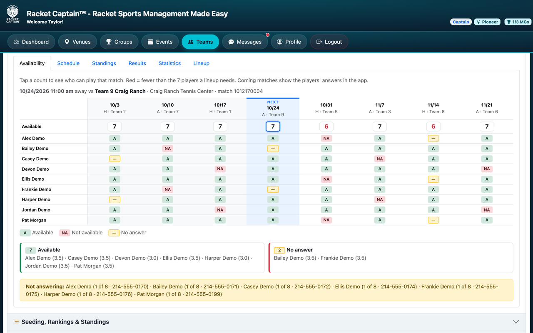Tap red 6 count for 10/31
The height and width of the screenshot is (333, 533).
click(x=326, y=127)
